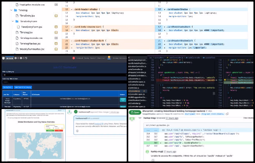Image resolution: width=255 pixels, height=163 pixels.
Task: Click the emoji reaction icon under harshaverma comment
Action: click(x=77, y=131)
